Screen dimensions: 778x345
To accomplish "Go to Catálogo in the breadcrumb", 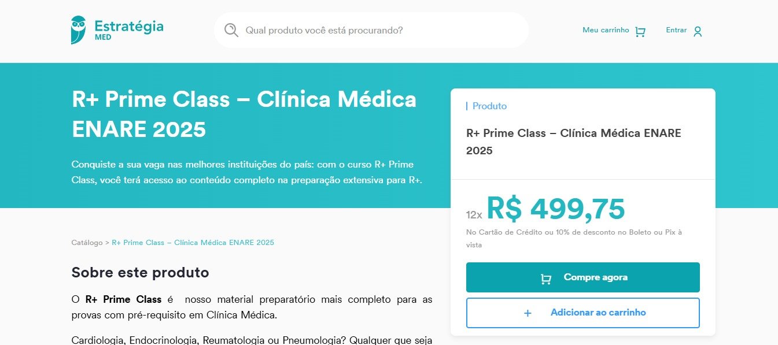I will (87, 243).
